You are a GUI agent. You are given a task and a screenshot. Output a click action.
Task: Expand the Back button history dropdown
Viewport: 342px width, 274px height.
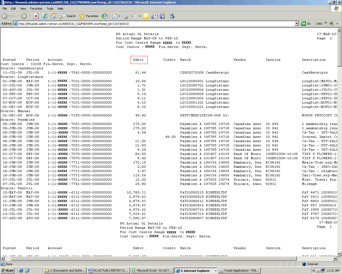[x=18, y=16]
